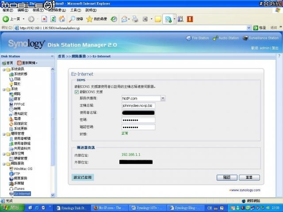283x212 pixels.
Task: Open the 工具 menu
Action: (76, 10)
